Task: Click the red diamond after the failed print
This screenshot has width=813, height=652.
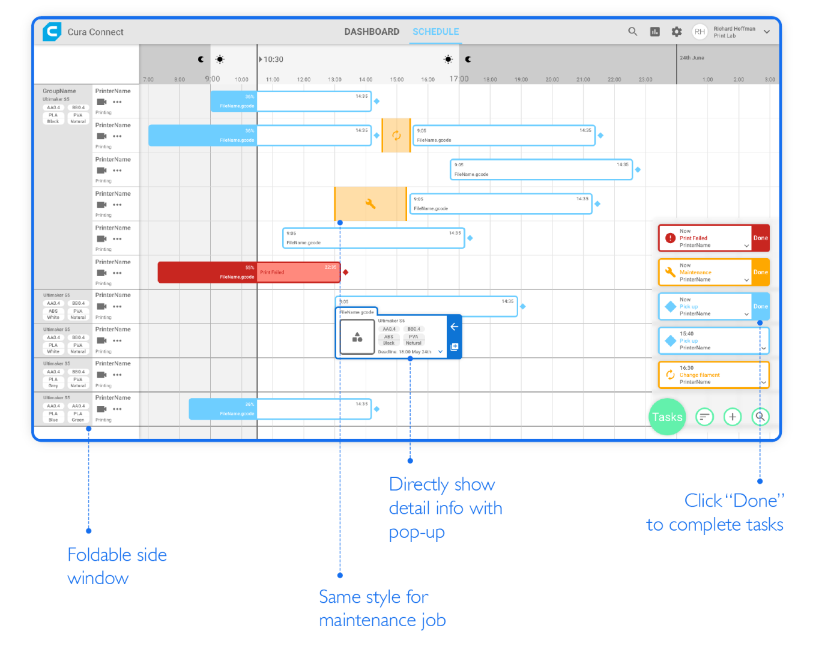Action: tap(345, 272)
